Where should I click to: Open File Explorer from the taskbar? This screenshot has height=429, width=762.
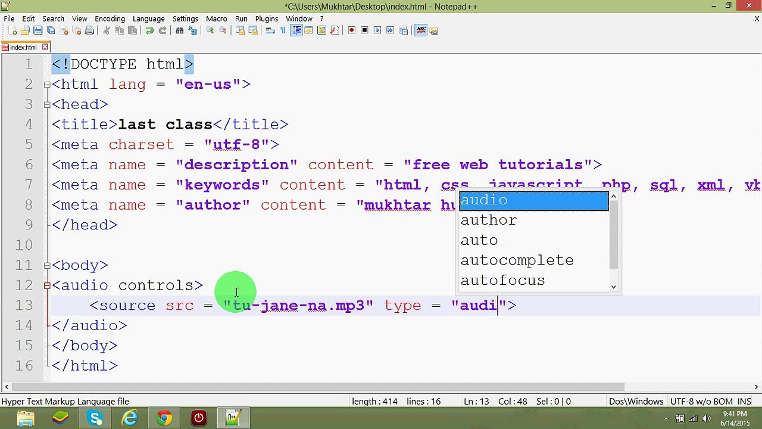tap(25, 418)
